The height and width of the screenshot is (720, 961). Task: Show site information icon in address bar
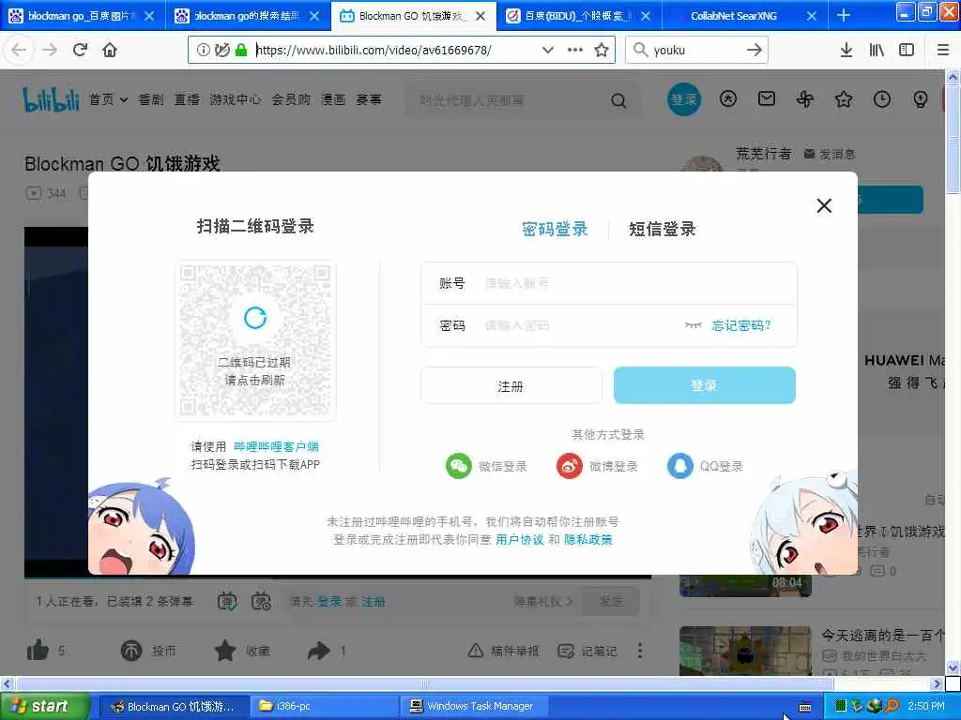[204, 50]
